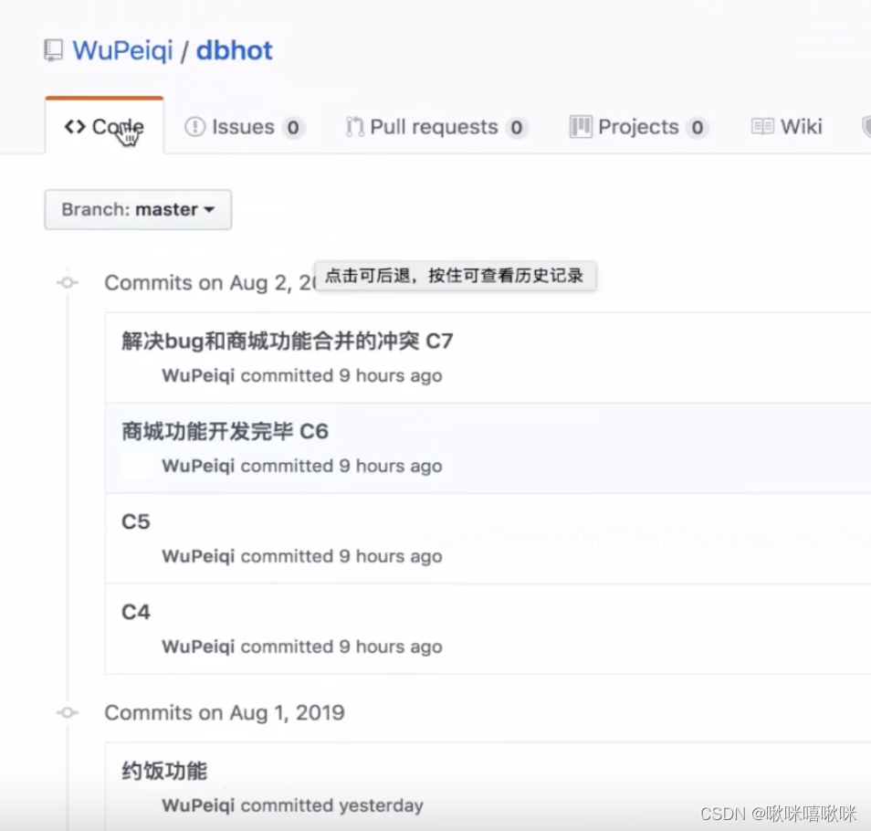Click the Commits on Aug 2 heading
The width and height of the screenshot is (871, 831).
(210, 283)
